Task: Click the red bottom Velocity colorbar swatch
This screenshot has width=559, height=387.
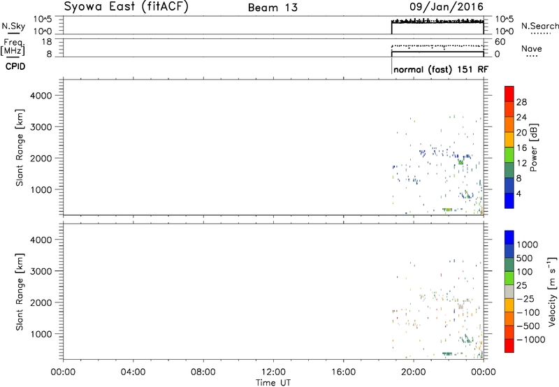Action: (x=509, y=346)
